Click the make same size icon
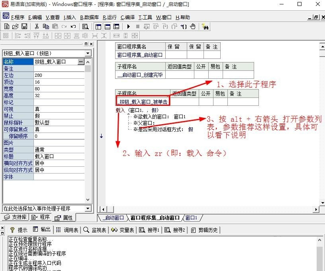 [135, 36]
